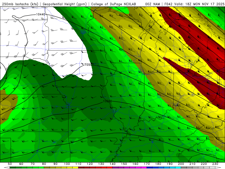Click the dark blue swatch starting at 170
Viewport: 225px width, 169px height.
(150, 167)
